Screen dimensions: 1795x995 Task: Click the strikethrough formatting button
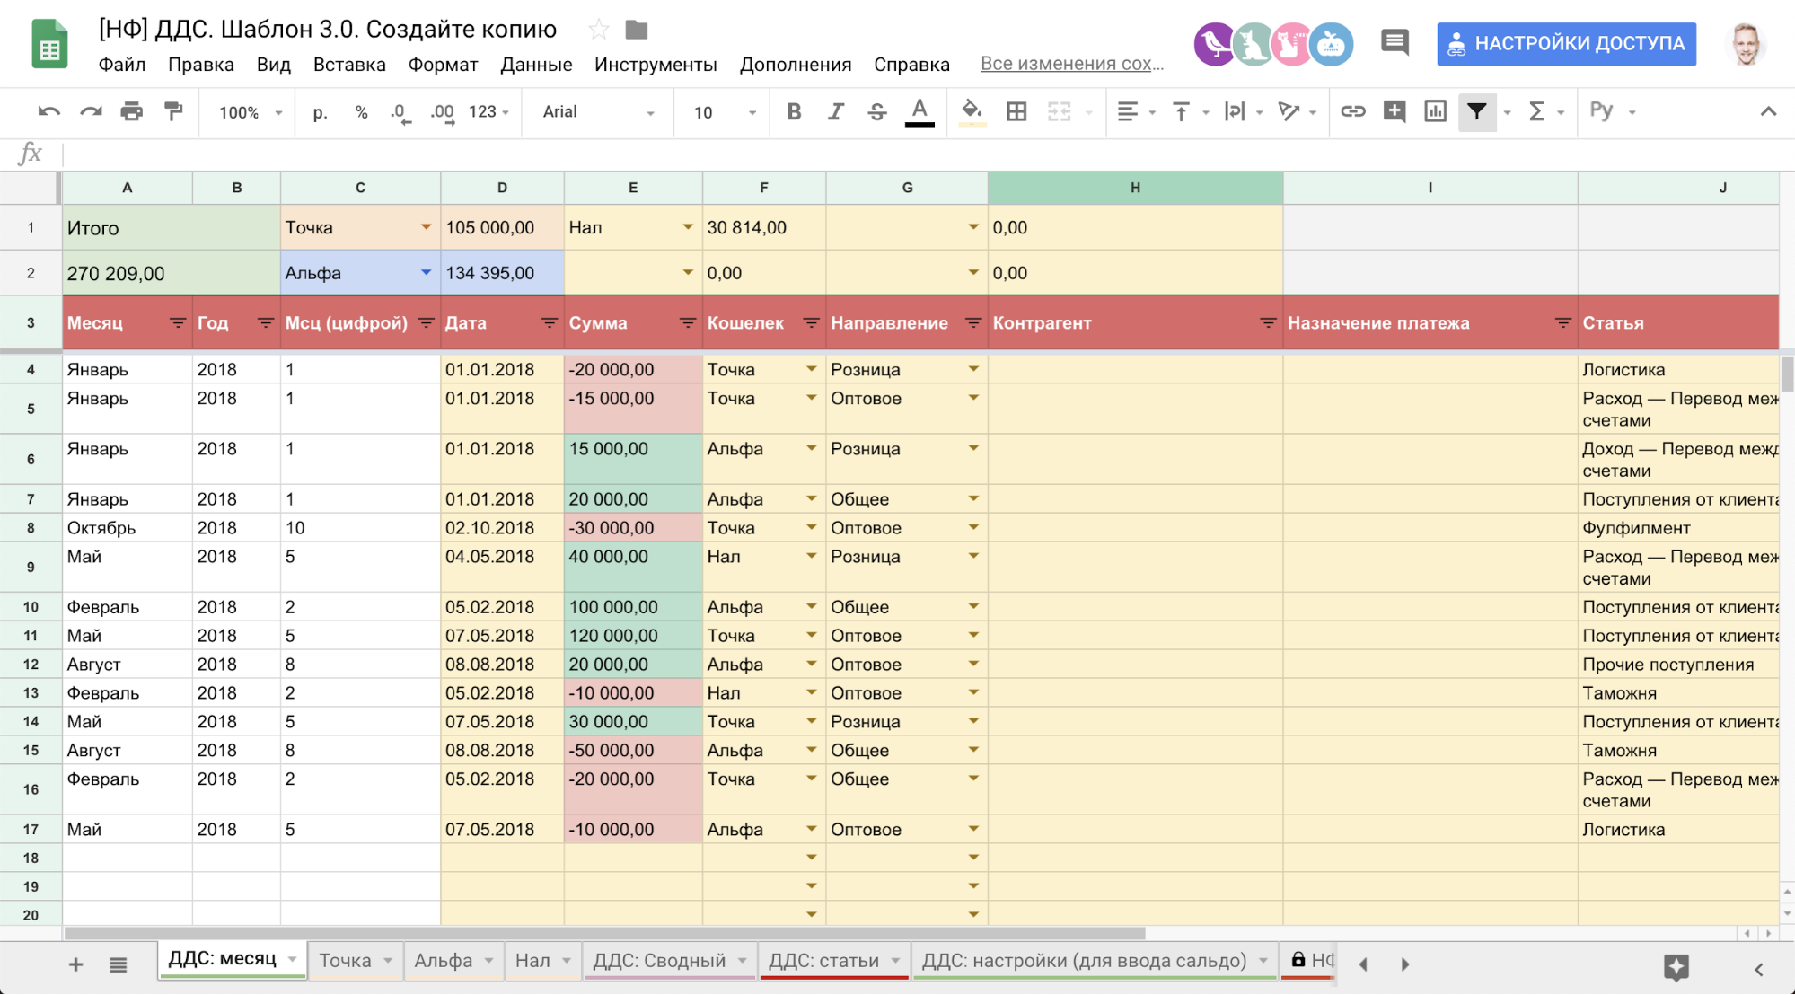click(875, 111)
